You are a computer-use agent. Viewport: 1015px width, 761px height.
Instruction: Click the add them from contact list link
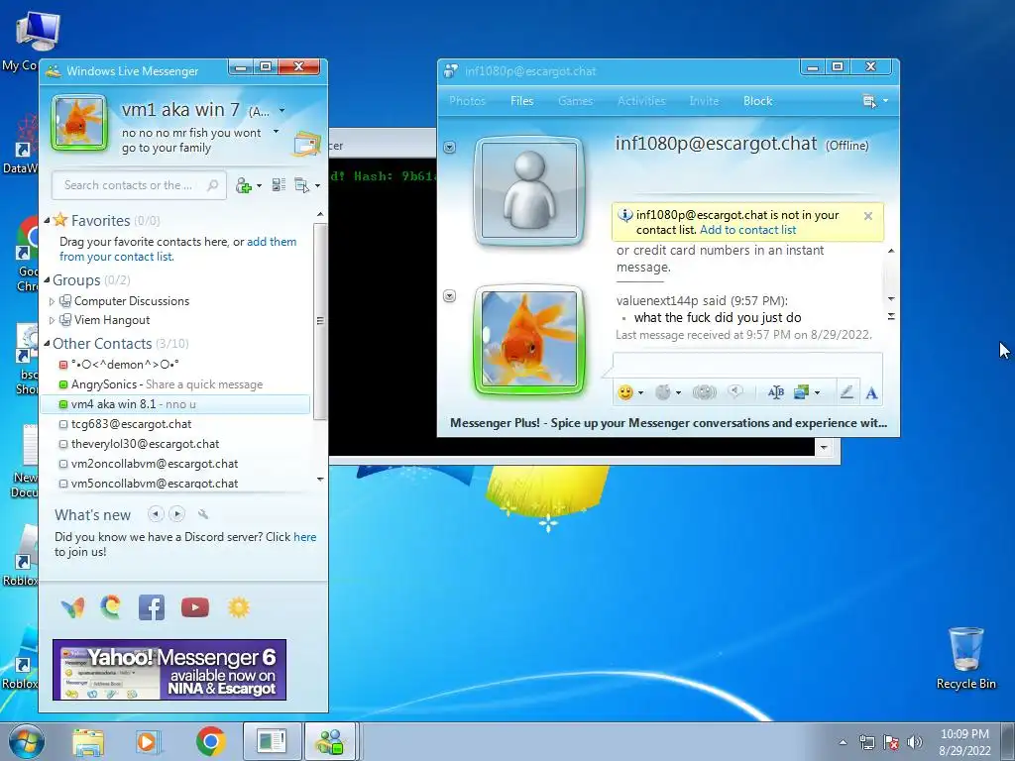point(178,249)
